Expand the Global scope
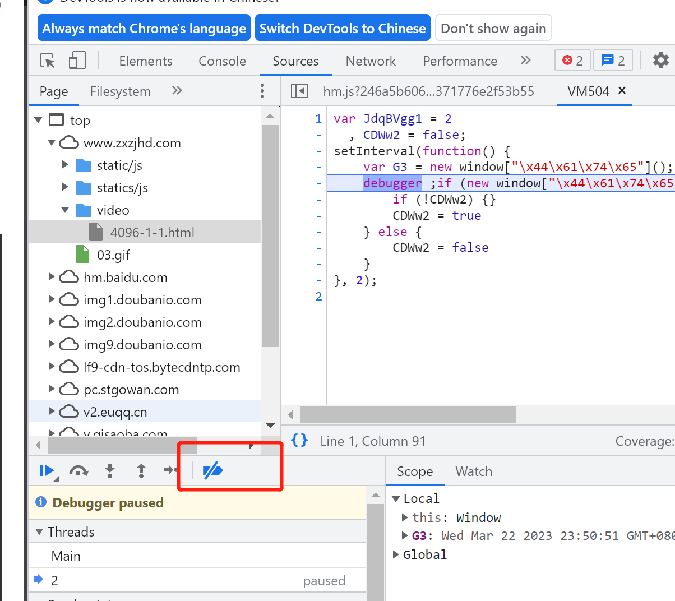675x601 pixels. tap(396, 554)
